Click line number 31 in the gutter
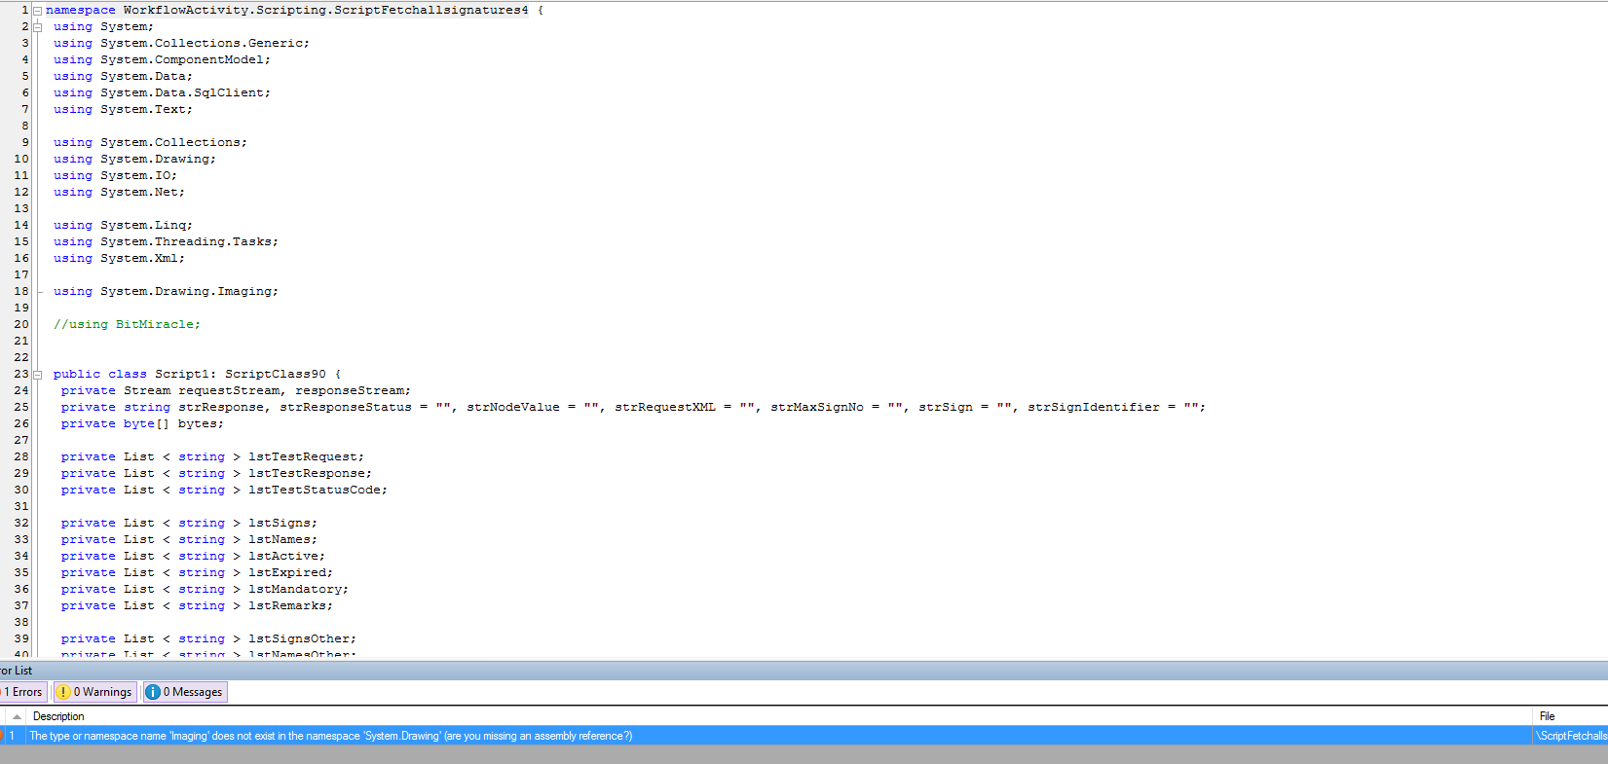The width and height of the screenshot is (1608, 764). [x=21, y=507]
